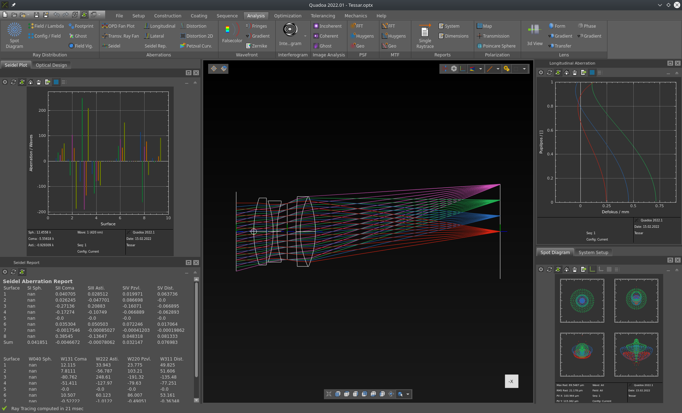The width and height of the screenshot is (682, 413).
Task: Click the refresh/update all icon in main toolbar
Action: point(75,15)
